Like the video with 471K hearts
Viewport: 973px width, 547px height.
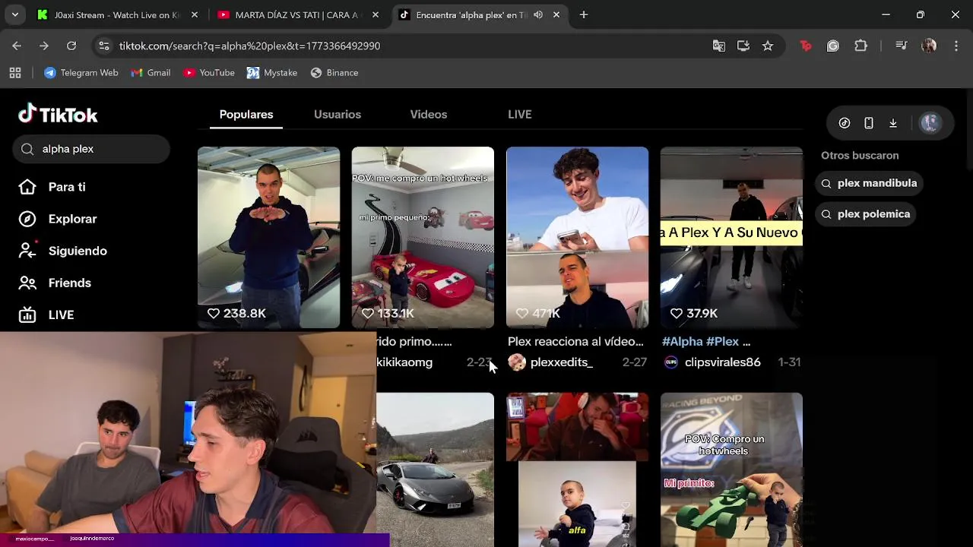coord(522,313)
